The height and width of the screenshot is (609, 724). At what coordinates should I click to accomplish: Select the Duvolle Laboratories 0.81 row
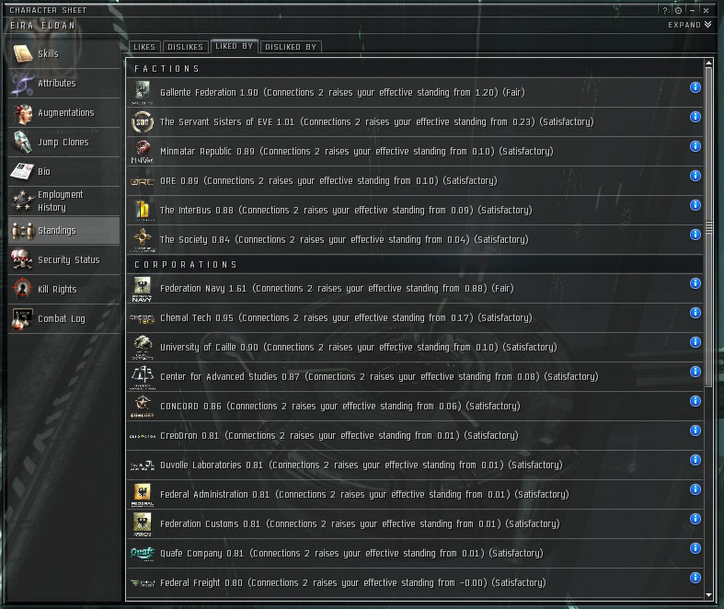pos(415,465)
